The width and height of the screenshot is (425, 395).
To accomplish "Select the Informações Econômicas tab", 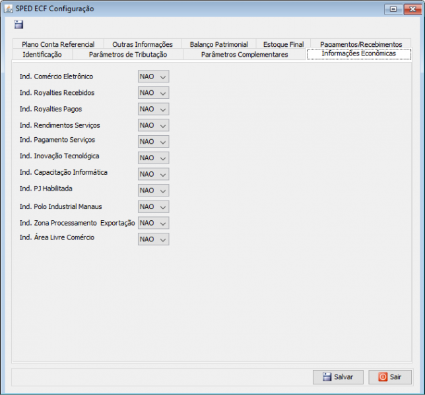I will 359,53.
